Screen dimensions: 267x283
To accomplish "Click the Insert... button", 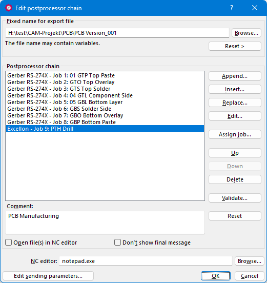I will (235, 89).
